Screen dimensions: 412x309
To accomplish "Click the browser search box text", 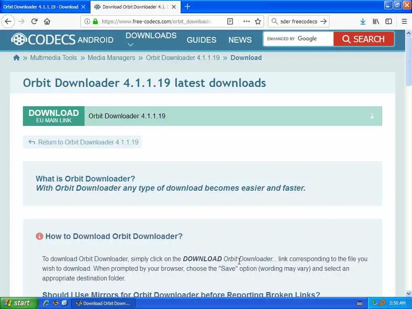I will pyautogui.click(x=299, y=22).
